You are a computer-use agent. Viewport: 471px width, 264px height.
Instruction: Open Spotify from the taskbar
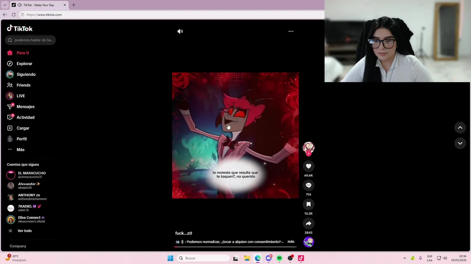tap(279, 258)
